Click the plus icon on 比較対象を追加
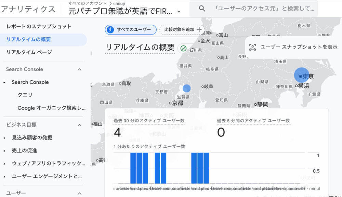The width and height of the screenshot is (342, 197). [x=199, y=29]
